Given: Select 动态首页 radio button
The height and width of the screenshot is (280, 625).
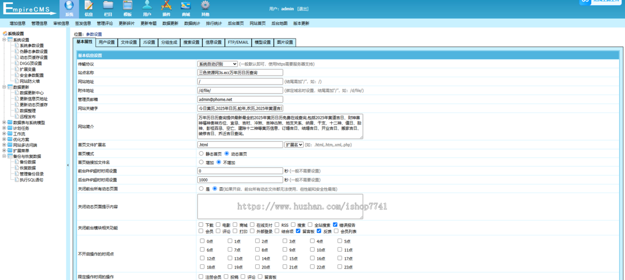Looking at the screenshot, I should (227, 154).
